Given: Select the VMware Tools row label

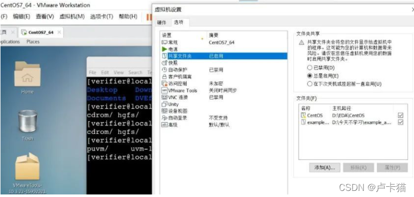Looking at the screenshot, I should pos(182,91).
